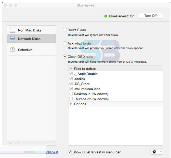171x158 pixels.
Task: Click the Network Disks server icon
Action: (x=13, y=38)
